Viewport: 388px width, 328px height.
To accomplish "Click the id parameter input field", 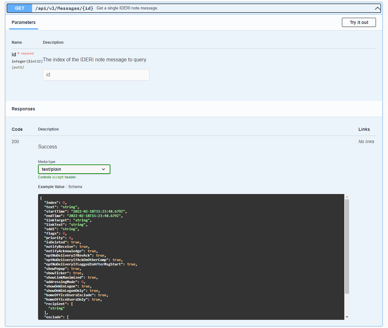I will [96, 75].
